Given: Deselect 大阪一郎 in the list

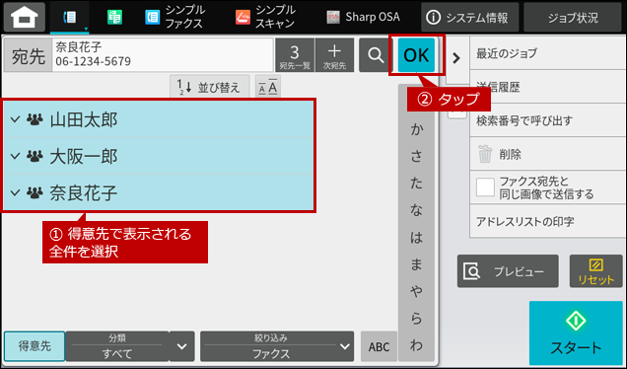Looking at the screenshot, I should 159,156.
